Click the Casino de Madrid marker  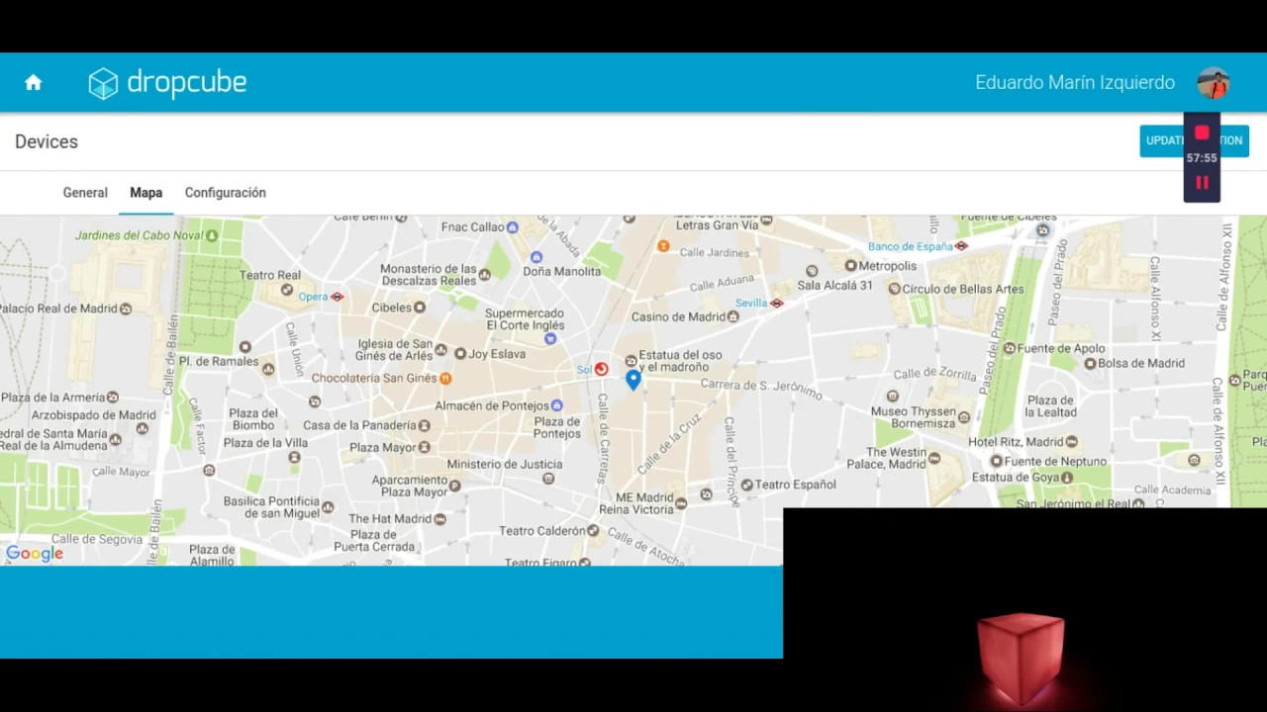tap(732, 316)
